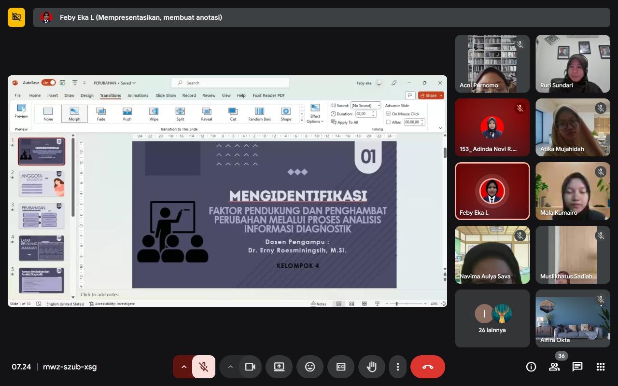This screenshot has height=386, width=618.
Task: Click the red leave call button
Action: pos(427,367)
